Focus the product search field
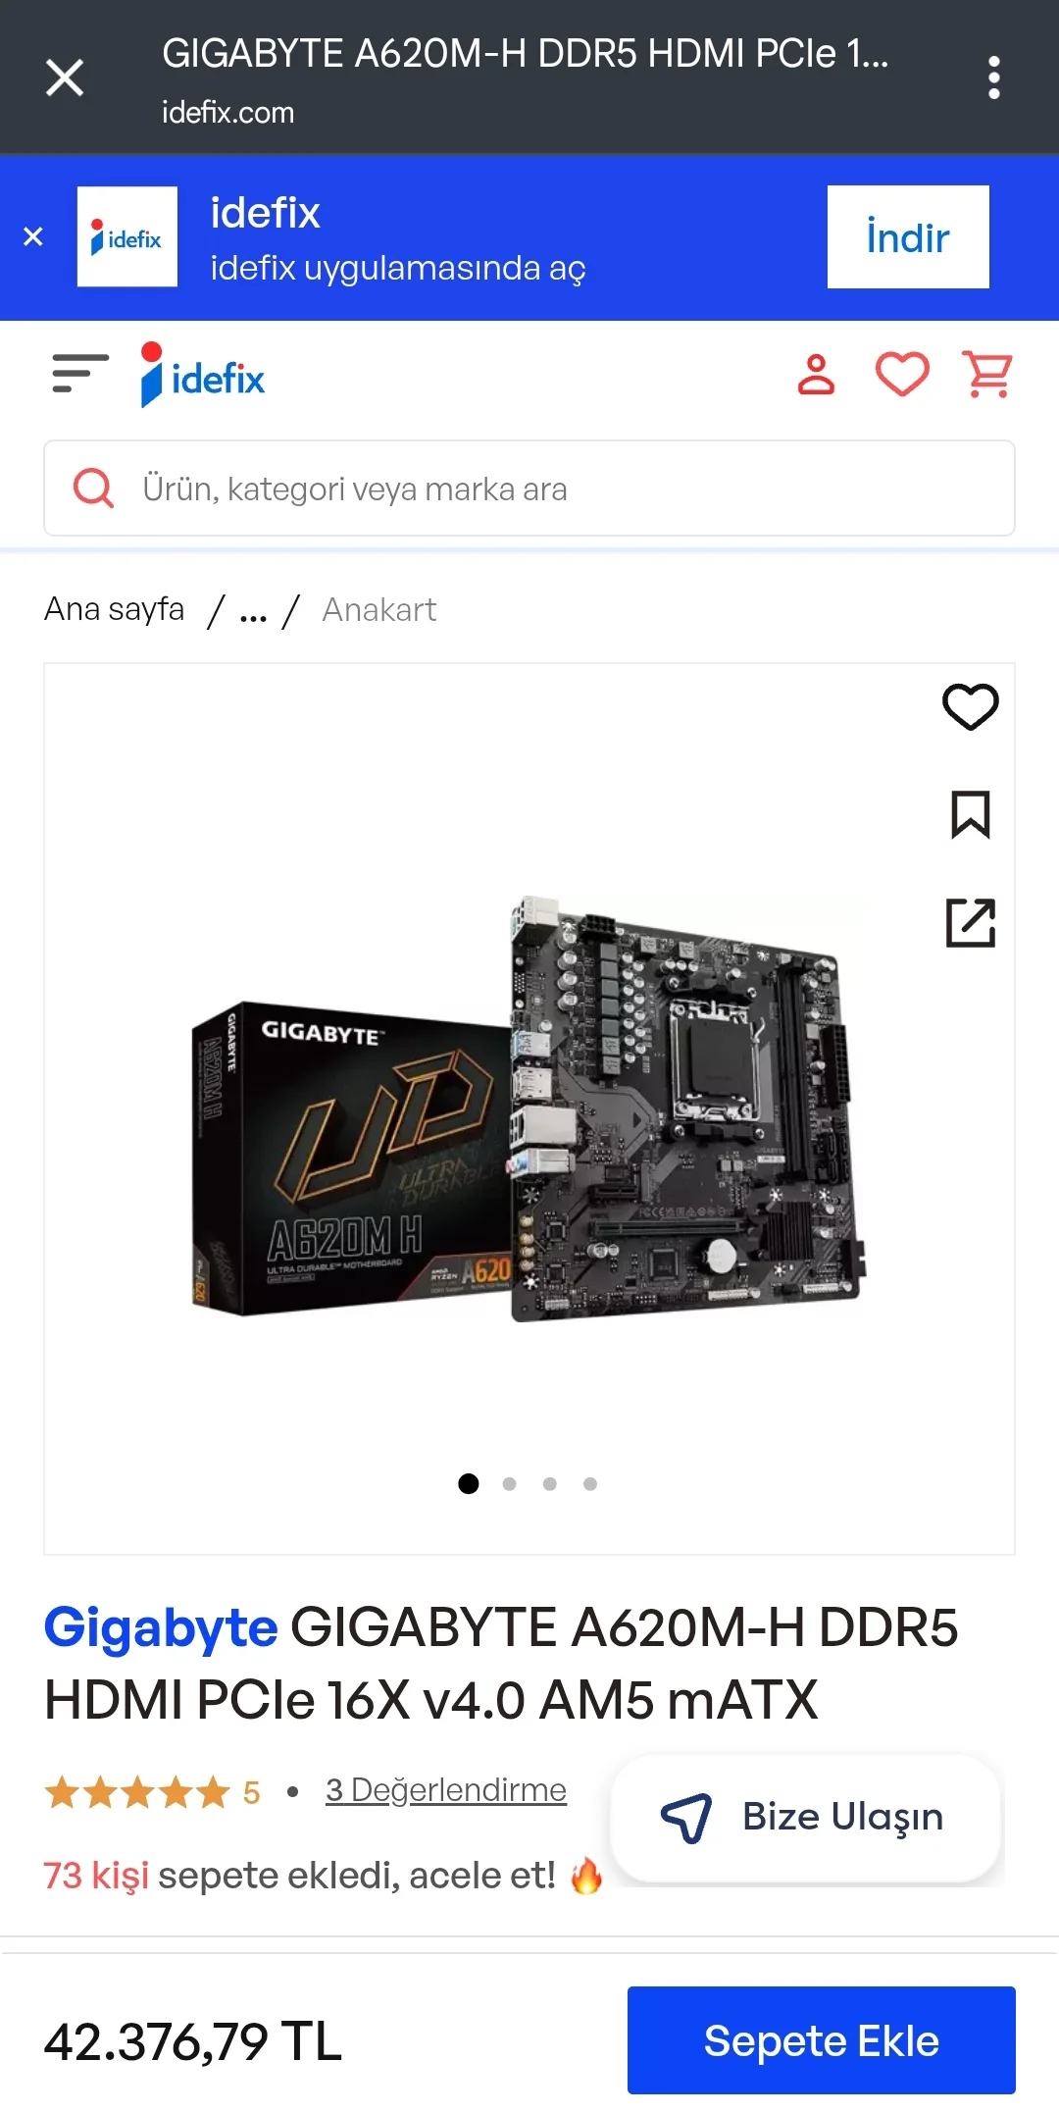The width and height of the screenshot is (1059, 2112). (529, 489)
